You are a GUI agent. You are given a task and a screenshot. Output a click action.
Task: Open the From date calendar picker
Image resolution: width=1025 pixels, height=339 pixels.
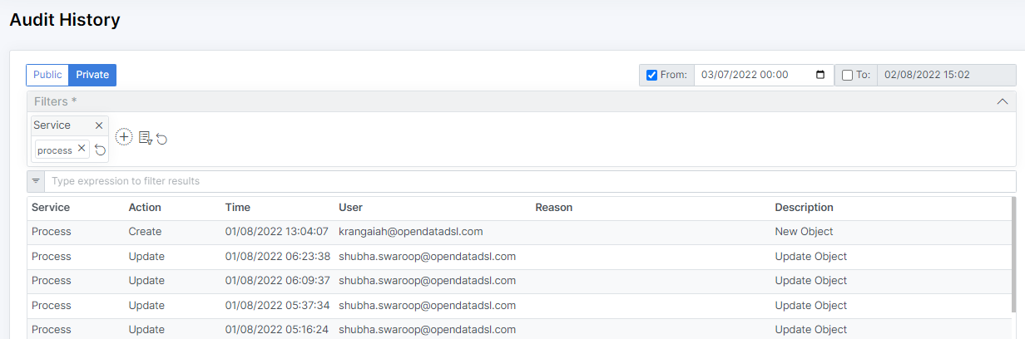click(820, 75)
